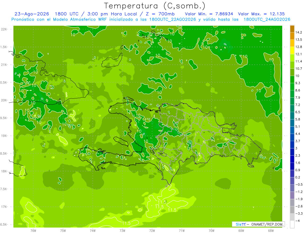Screen dimensions: 304x234
Task: Click the 'Sis' logo text in the credit box
Action: click(x=238, y=224)
